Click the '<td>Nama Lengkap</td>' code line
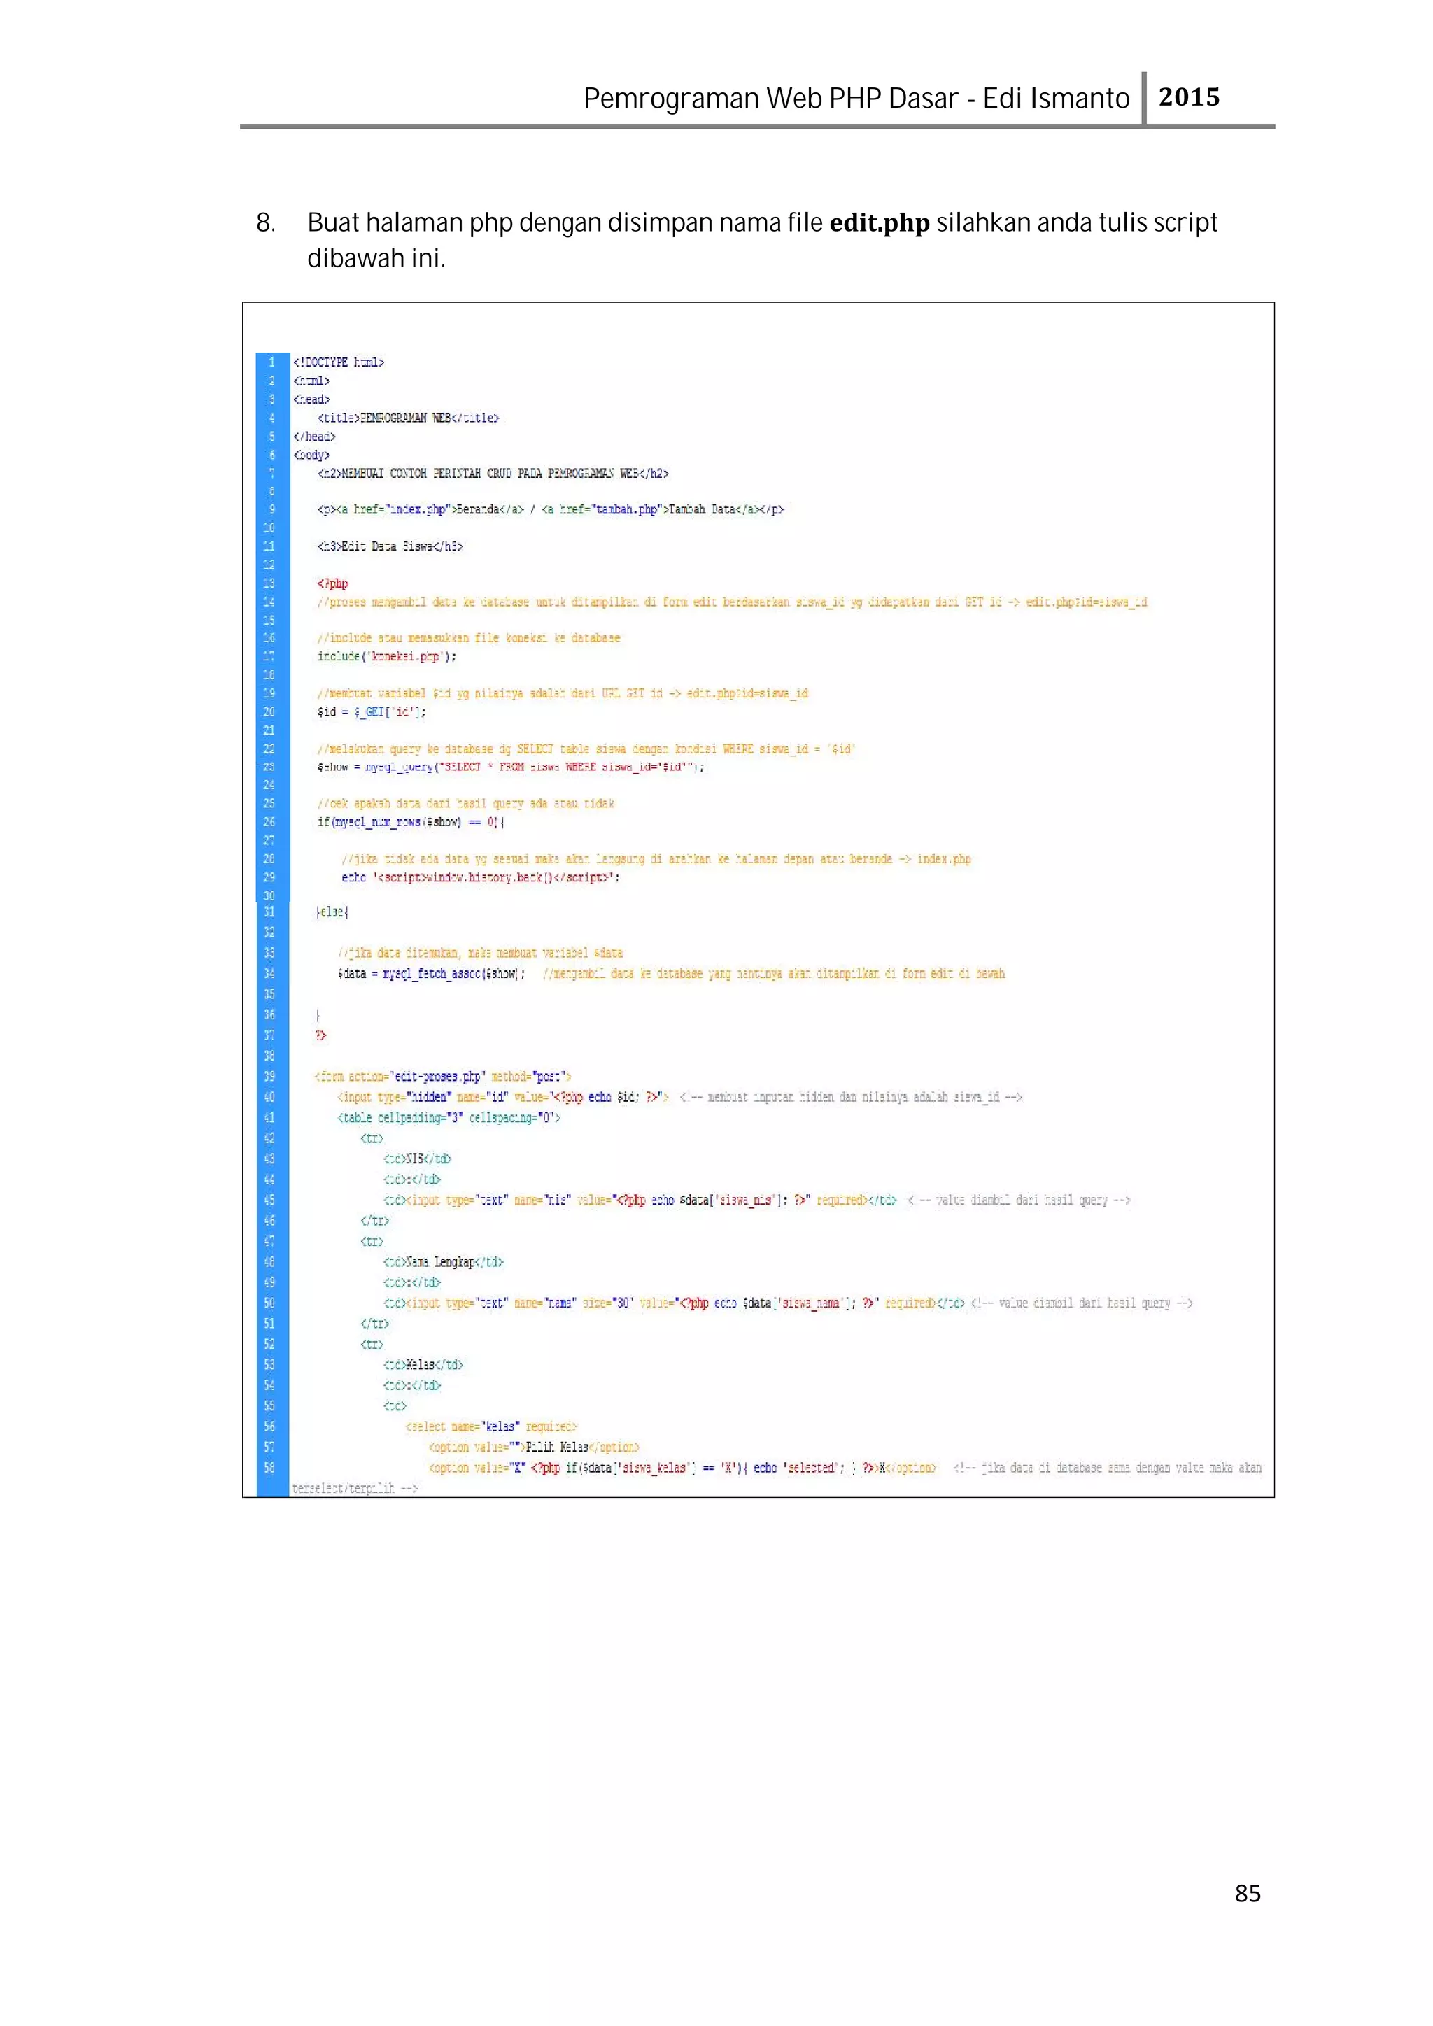 [x=443, y=1263]
